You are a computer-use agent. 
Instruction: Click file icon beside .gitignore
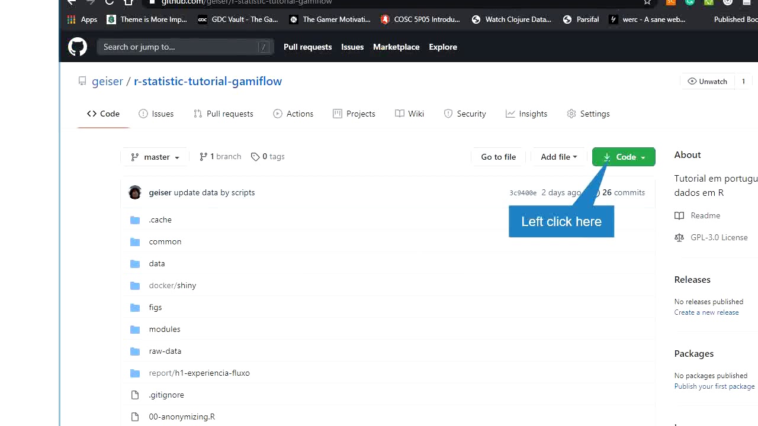click(135, 395)
